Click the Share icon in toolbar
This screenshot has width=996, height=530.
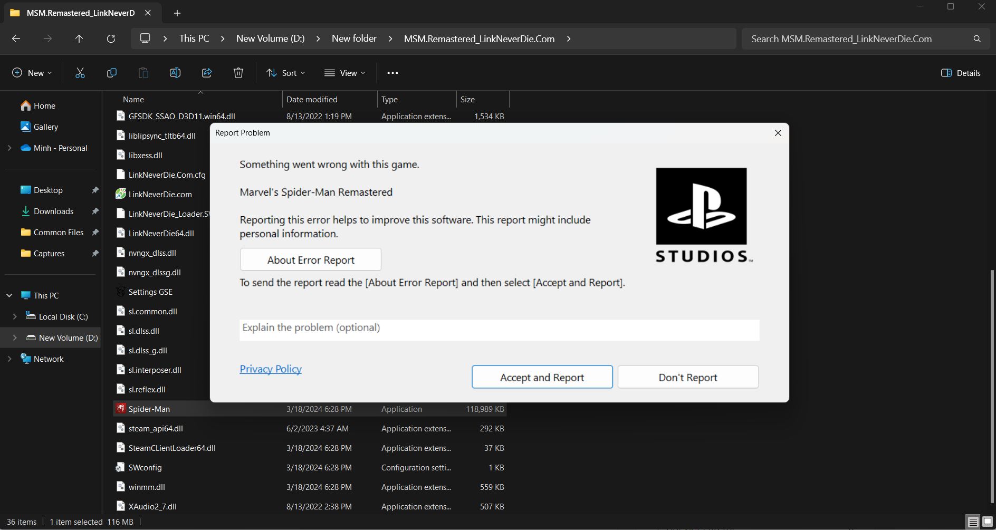[x=207, y=73]
